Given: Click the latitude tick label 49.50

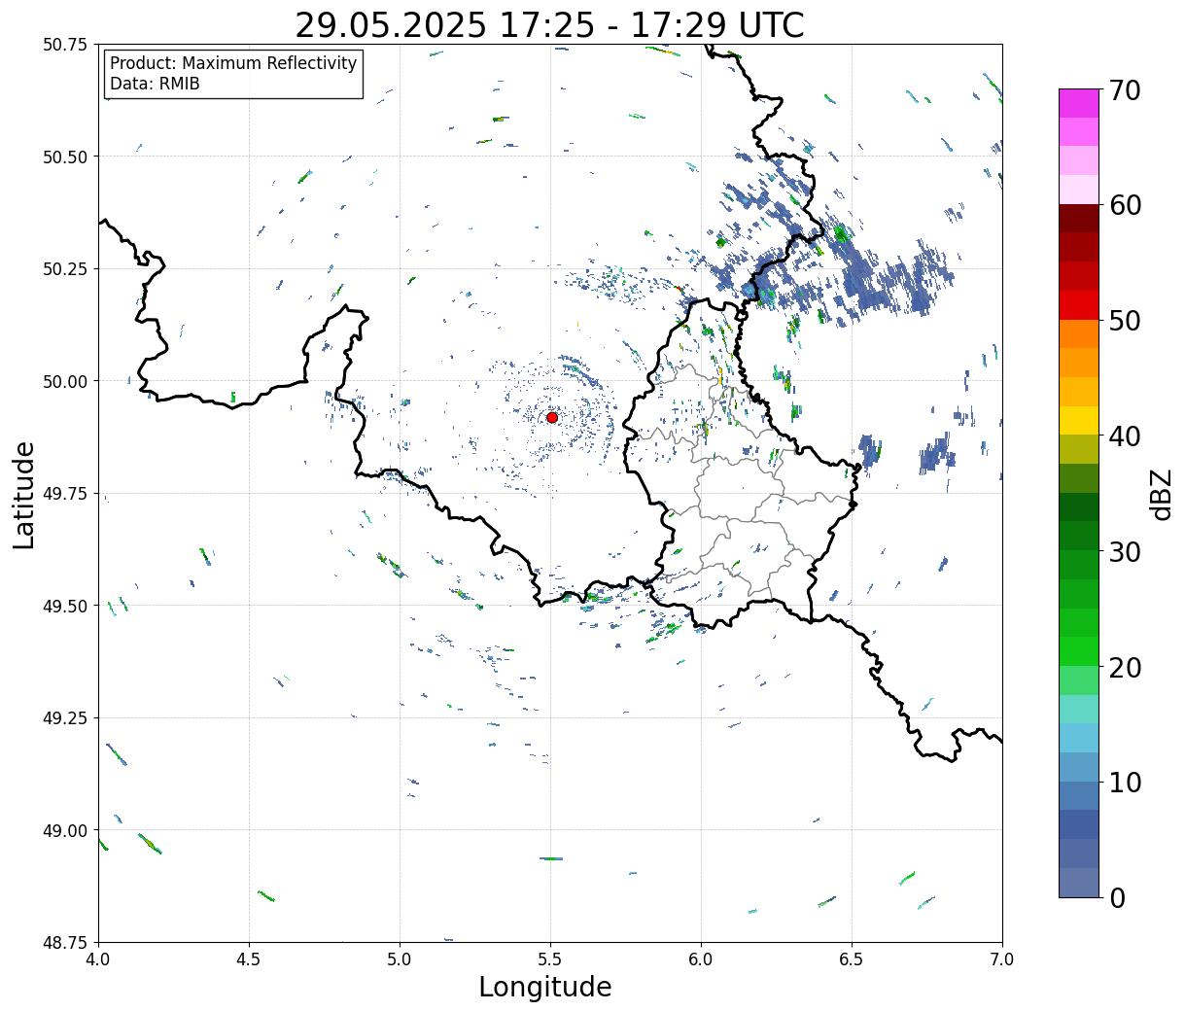Looking at the screenshot, I should pos(65,606).
